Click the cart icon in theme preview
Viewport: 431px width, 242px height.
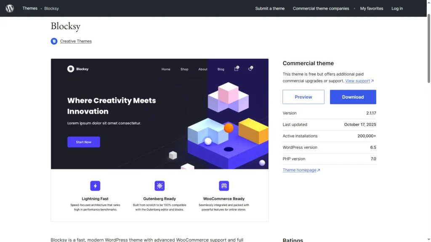(237, 68)
